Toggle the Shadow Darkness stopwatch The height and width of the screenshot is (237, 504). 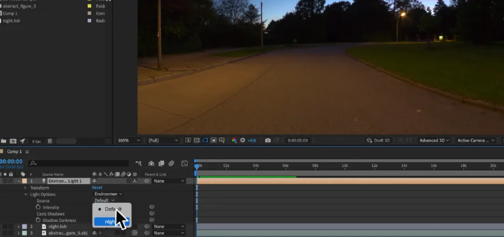point(38,220)
